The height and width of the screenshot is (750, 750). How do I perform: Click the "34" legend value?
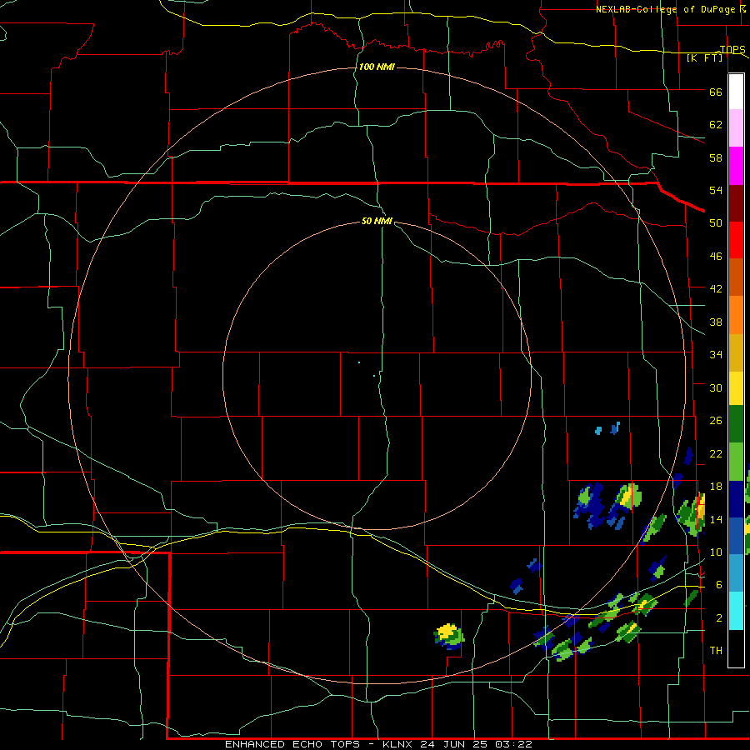pos(716,355)
